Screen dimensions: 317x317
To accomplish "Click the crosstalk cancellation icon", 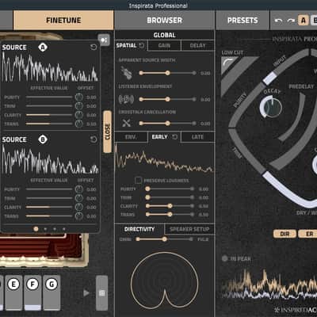I will pos(127,123).
